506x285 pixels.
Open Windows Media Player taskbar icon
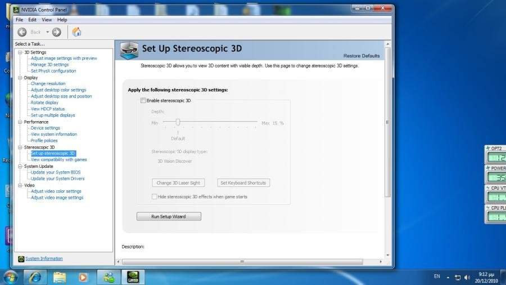(x=83, y=277)
